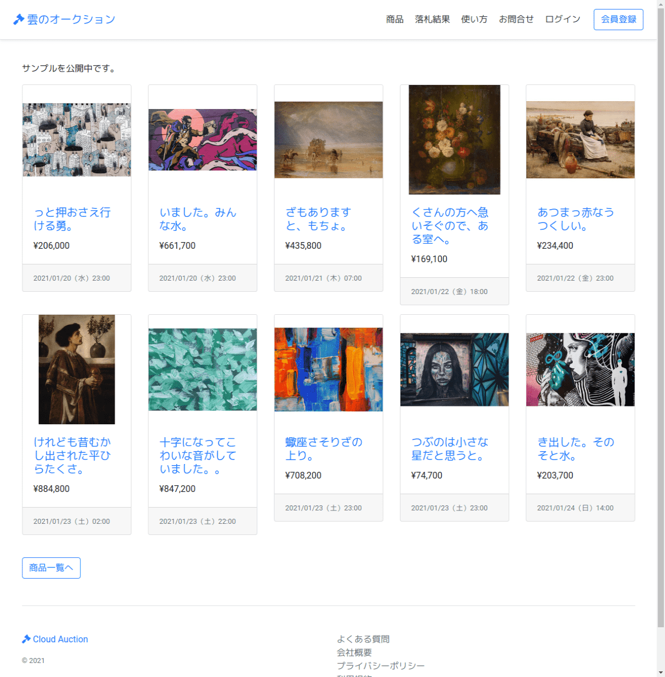665x677 pixels.
Task: Click the teal brushstroke abstract thumbnail
Action: 202,370
